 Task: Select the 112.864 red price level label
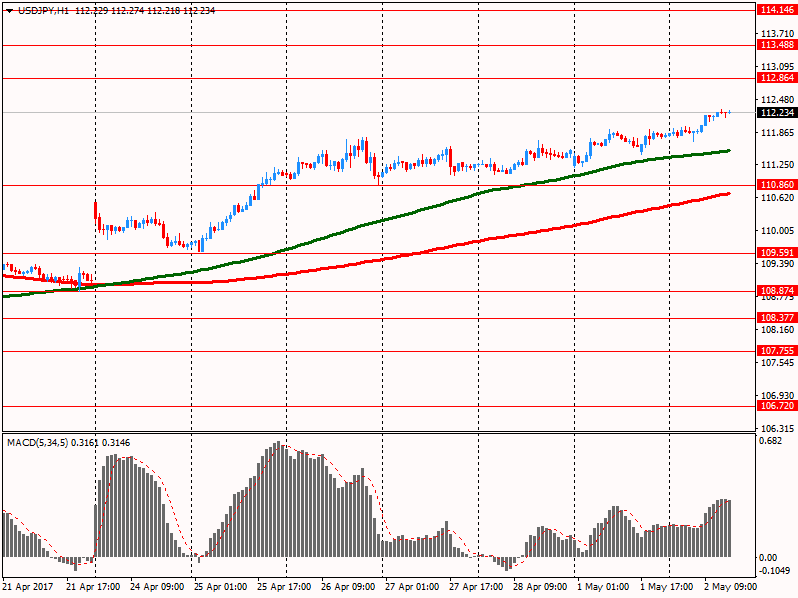point(777,78)
